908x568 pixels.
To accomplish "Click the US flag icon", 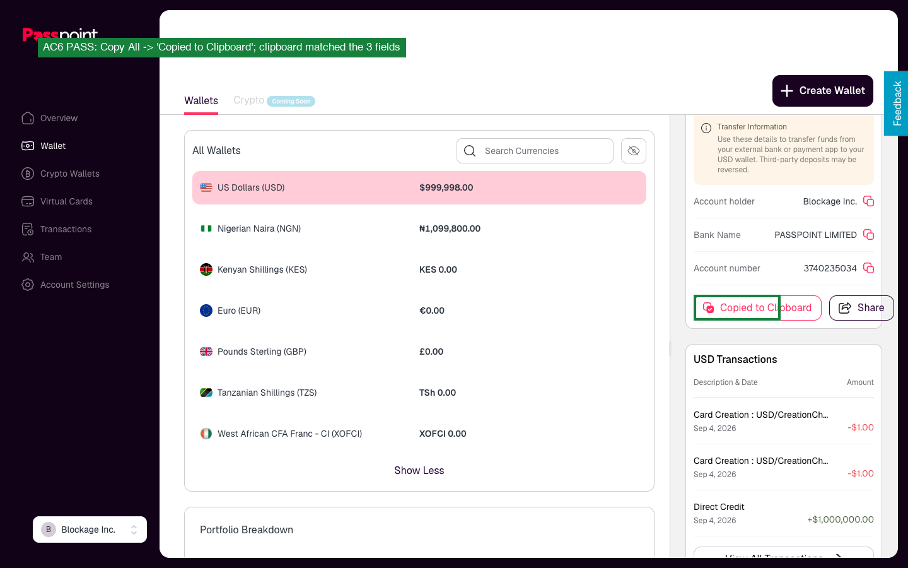I will (x=206, y=187).
